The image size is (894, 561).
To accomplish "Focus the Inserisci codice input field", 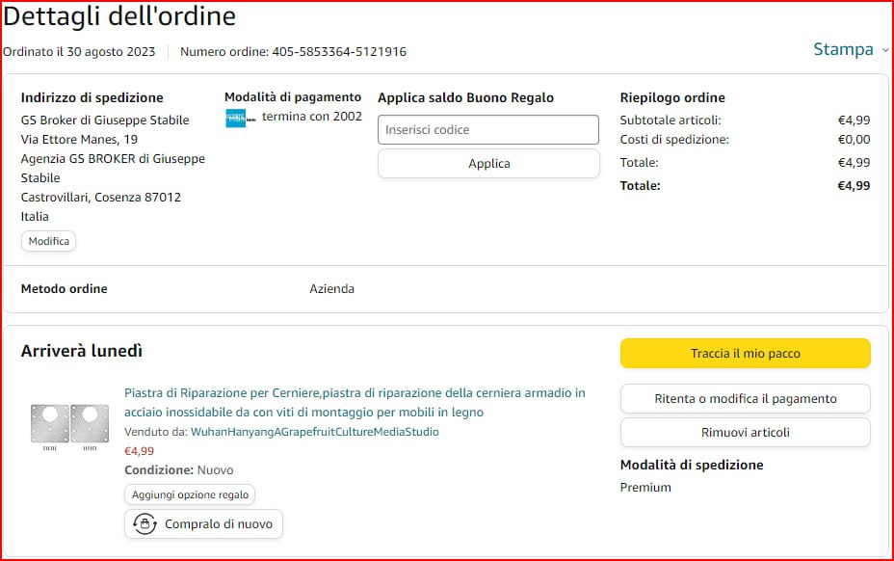I will point(488,129).
